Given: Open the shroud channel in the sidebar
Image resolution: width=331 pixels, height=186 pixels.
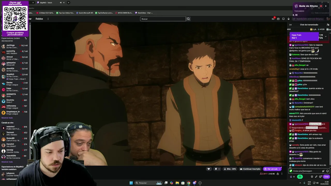Looking at the screenshot, I should point(15,58).
